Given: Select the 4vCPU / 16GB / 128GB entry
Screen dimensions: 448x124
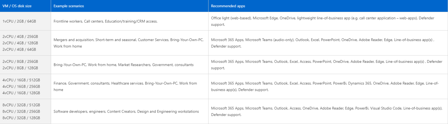Looking at the screenshot, I should (x=21, y=93).
